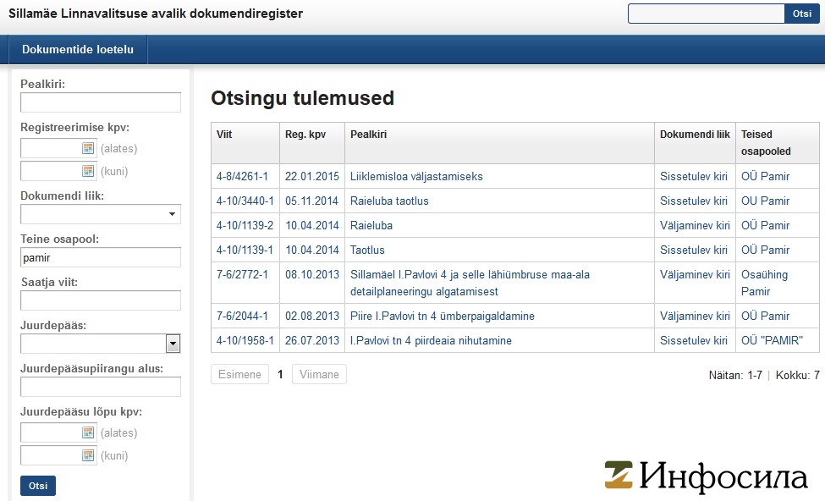Screen dimensions: 825x501
Task: Open document 4-10/1139-1
Action: 245,250
